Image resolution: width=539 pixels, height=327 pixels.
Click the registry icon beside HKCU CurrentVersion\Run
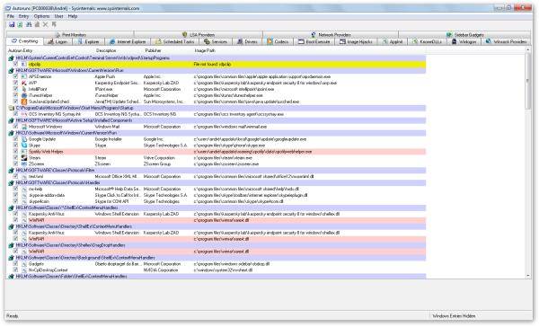[x=12, y=133]
